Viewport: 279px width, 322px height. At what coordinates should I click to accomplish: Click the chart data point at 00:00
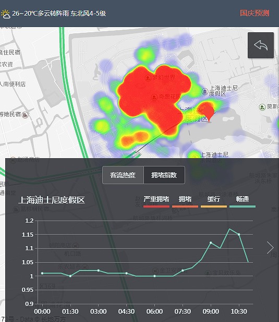42,273
